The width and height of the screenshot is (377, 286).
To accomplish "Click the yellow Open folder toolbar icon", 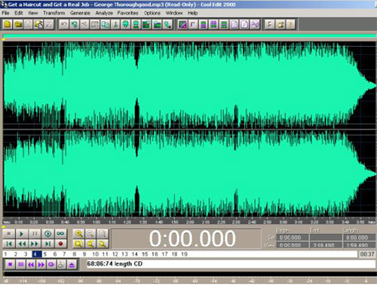I will click(x=18, y=24).
